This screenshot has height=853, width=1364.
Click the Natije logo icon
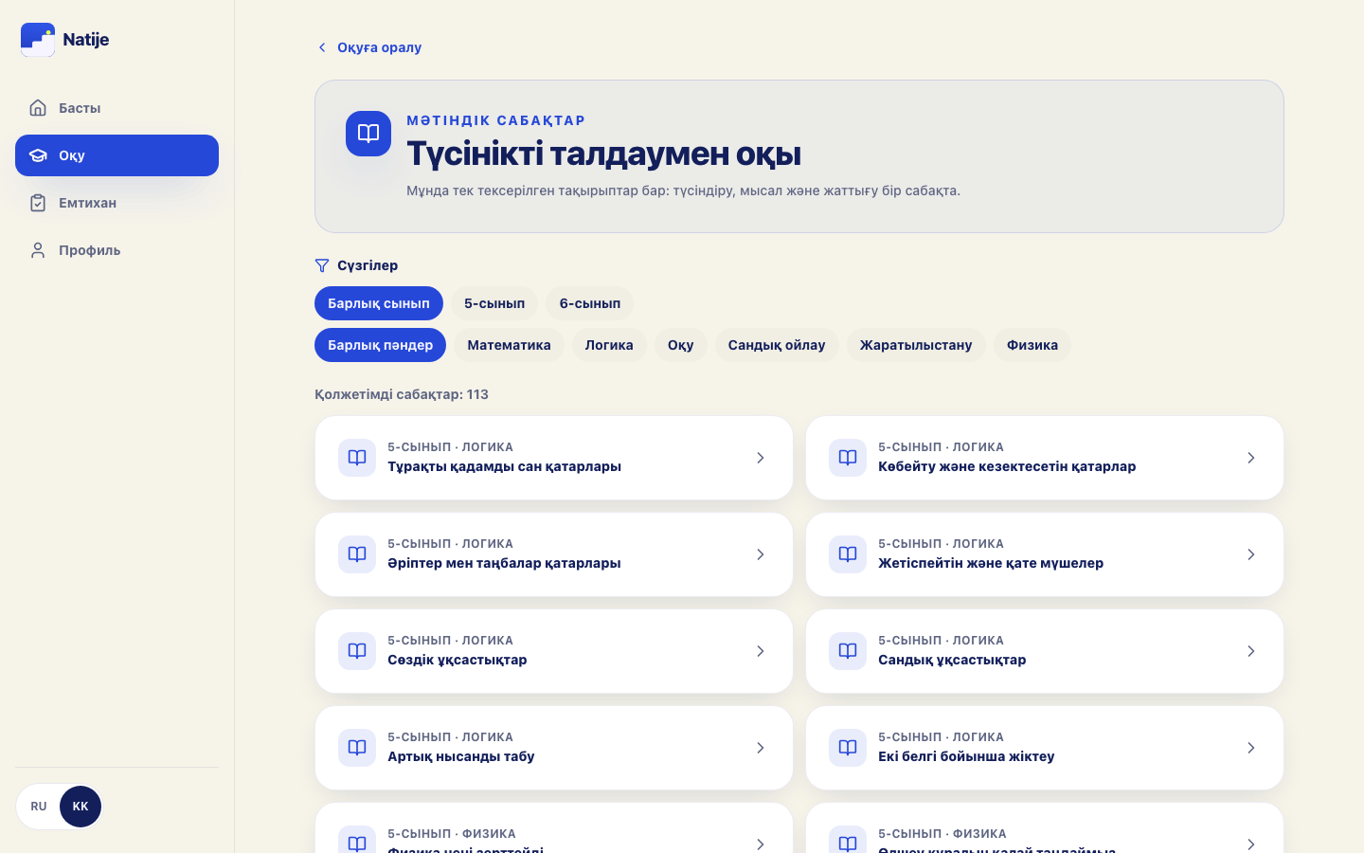pos(38,40)
